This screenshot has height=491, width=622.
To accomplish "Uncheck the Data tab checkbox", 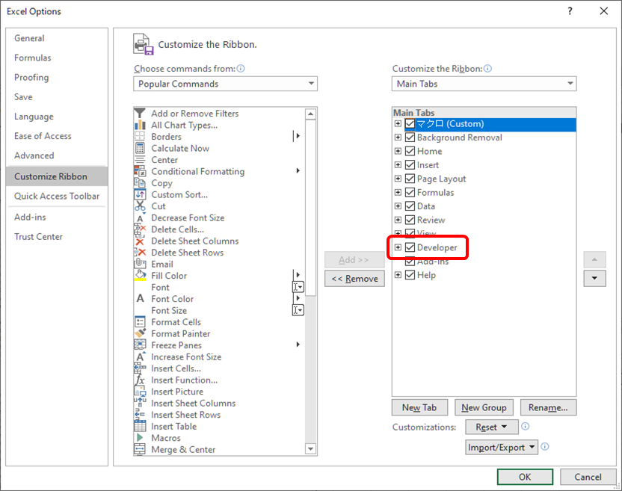I will [410, 206].
